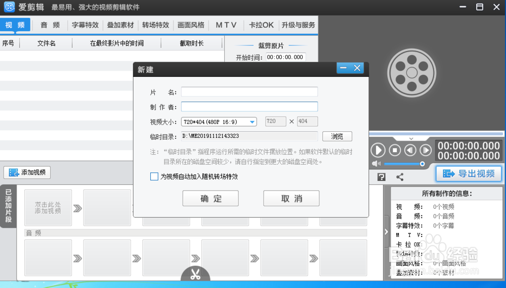Click the height field showing 404
Viewport: 506px width, 288px height.
[x=307, y=121]
